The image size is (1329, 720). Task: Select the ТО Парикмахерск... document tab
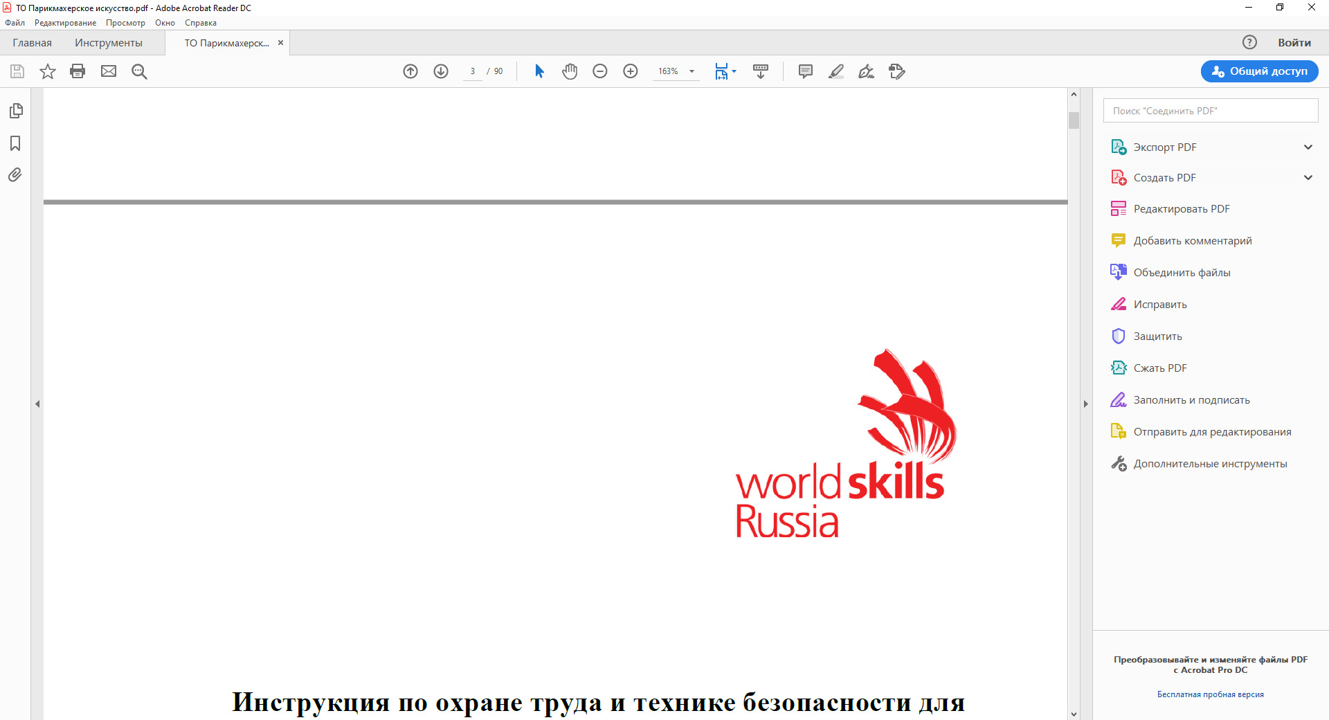click(226, 43)
